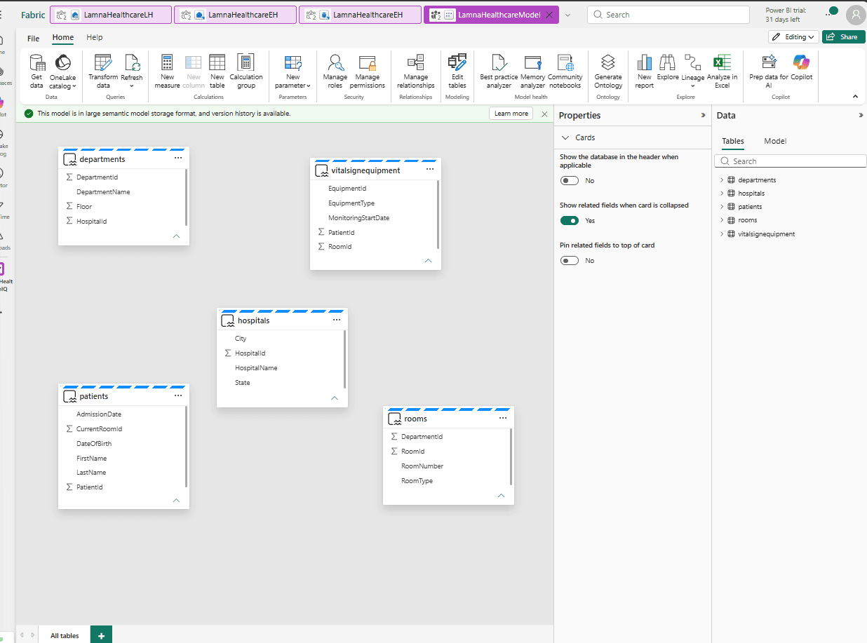The height and width of the screenshot is (643, 867).
Task: Open Community notebooks
Action: coord(565,72)
